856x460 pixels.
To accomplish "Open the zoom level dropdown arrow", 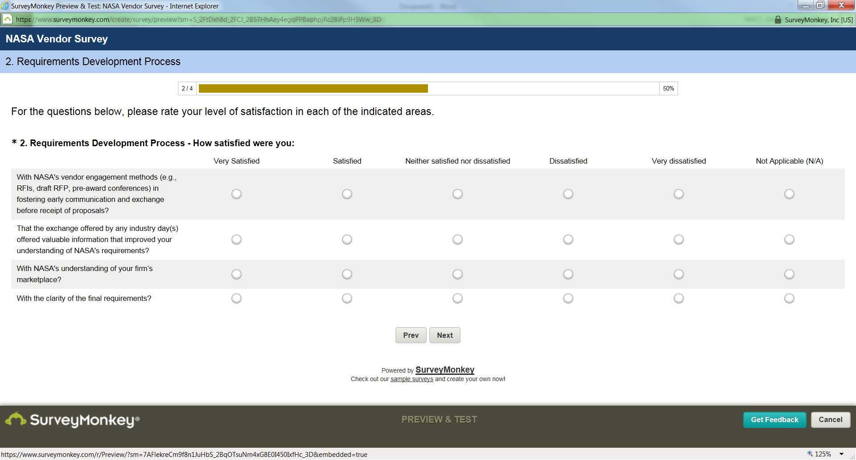I will pyautogui.click(x=842, y=454).
